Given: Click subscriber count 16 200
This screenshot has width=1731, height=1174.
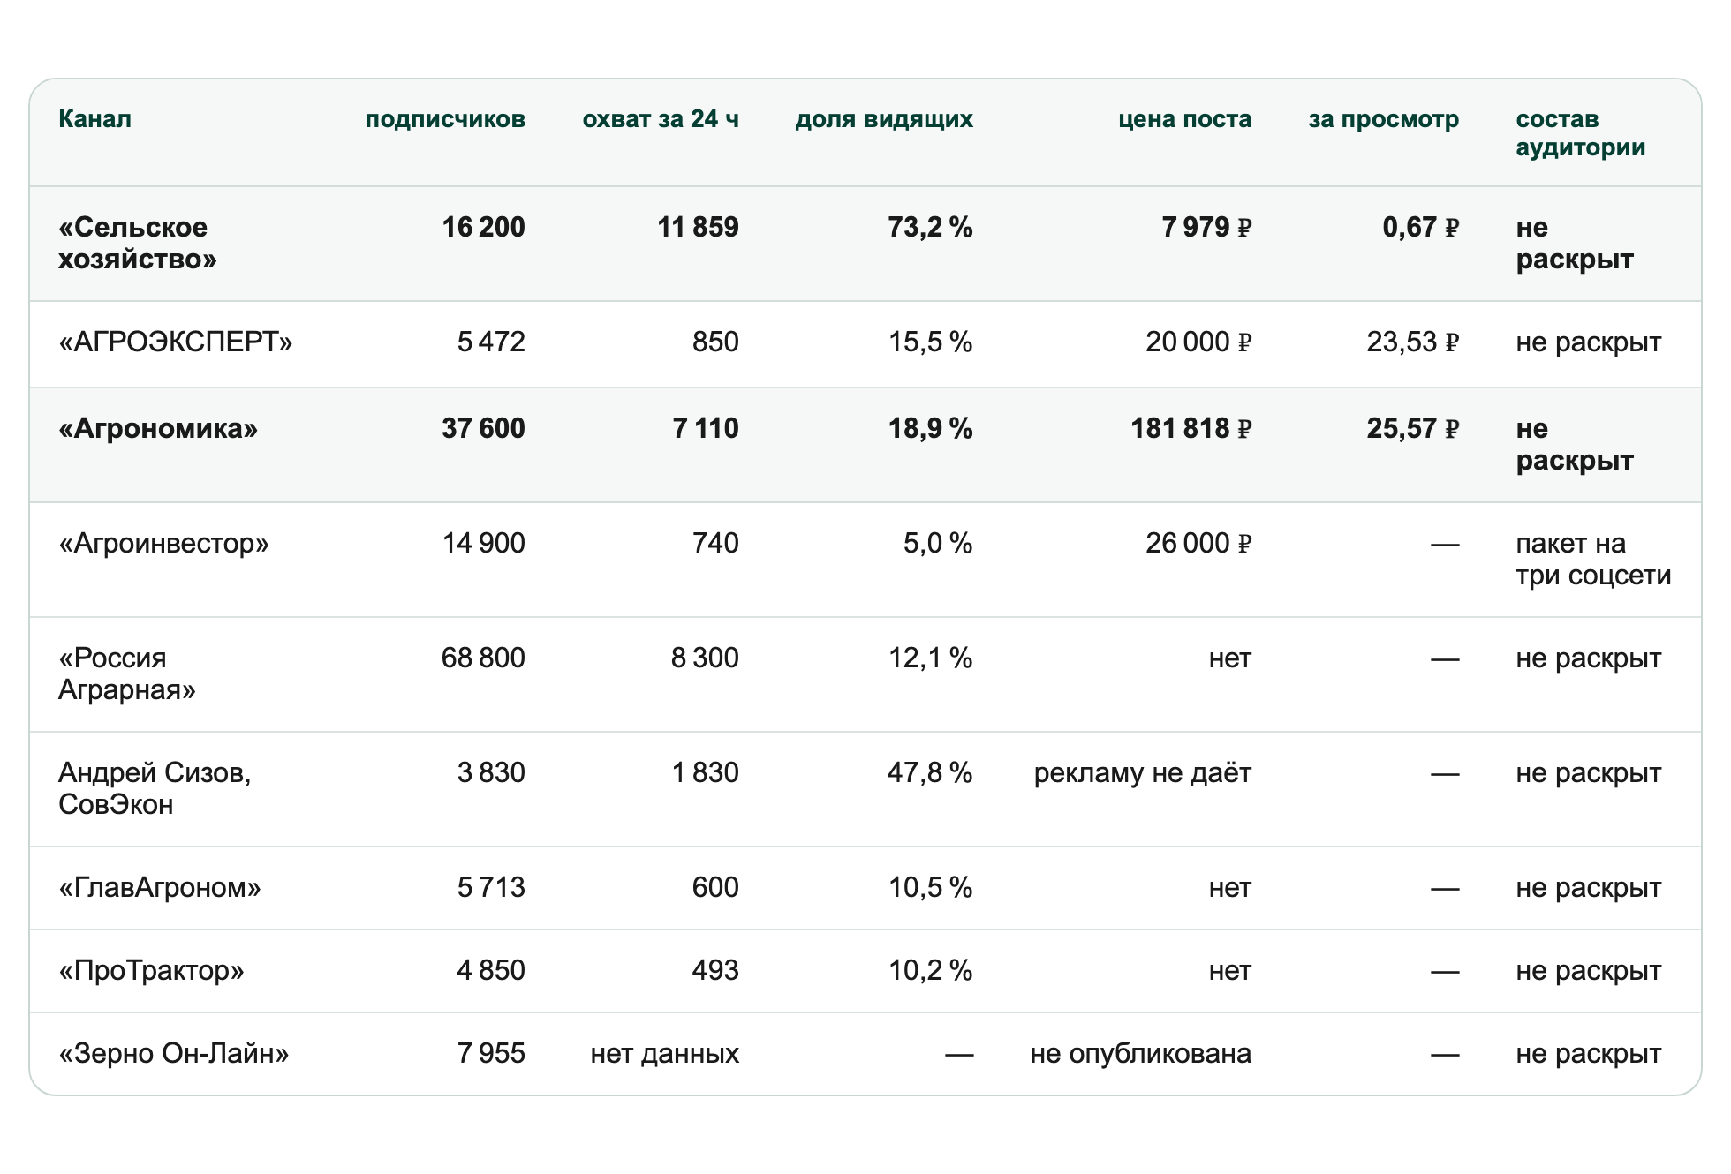Looking at the screenshot, I should (484, 228).
